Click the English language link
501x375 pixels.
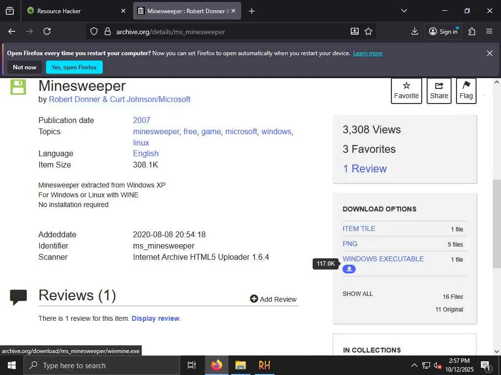click(146, 153)
